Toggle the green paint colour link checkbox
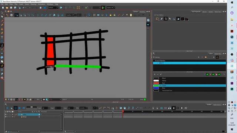The width and height of the screenshot is (237, 133). (x=219, y=74)
